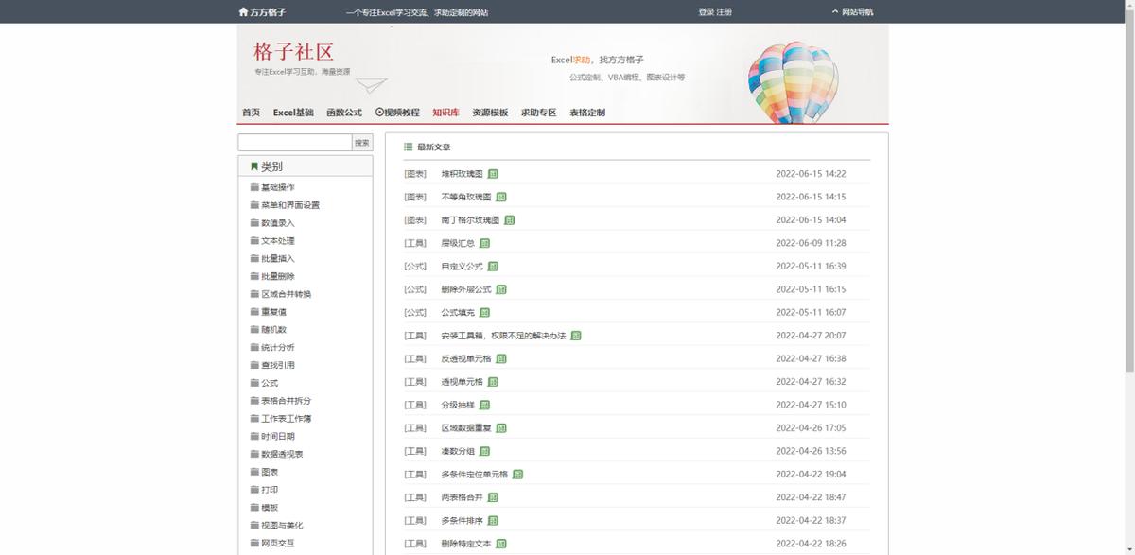The image size is (1135, 555).
Task: Click the folder icon beside 基础操作
Action: (253, 187)
